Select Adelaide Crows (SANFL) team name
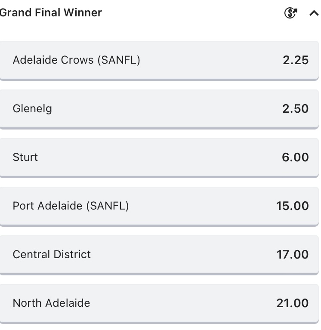This screenshot has height=330, width=321. pos(77,60)
